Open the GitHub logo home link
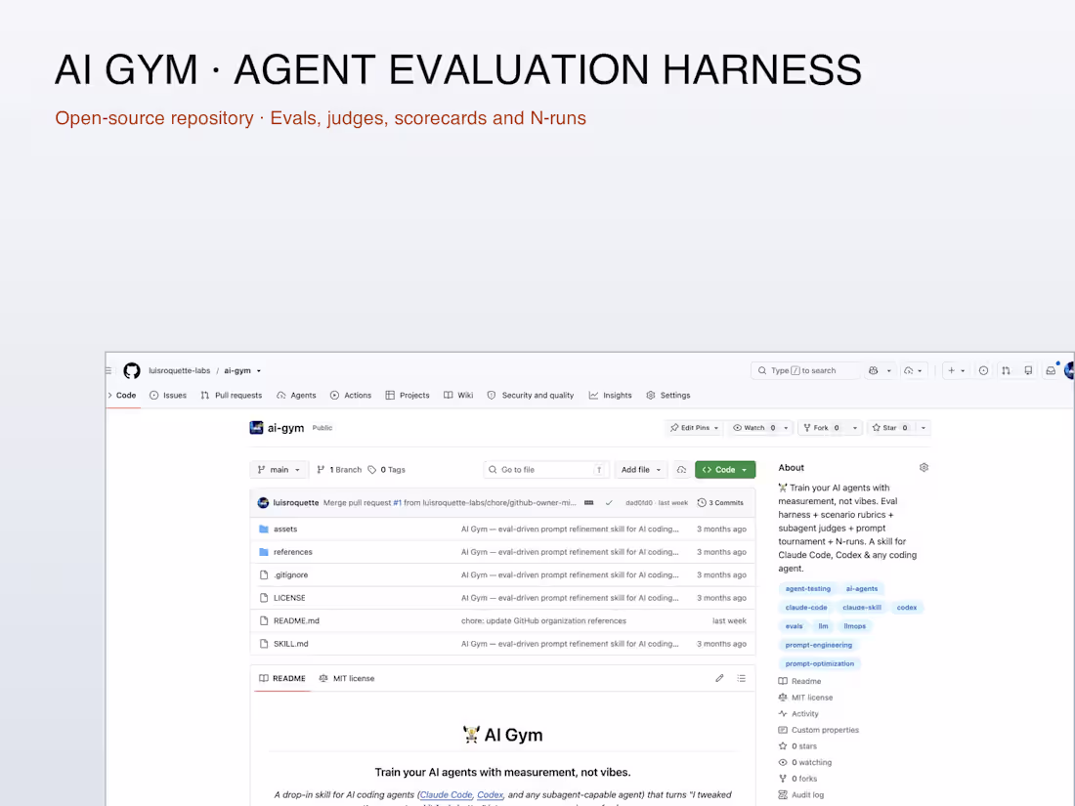The height and width of the screenshot is (806, 1075). [132, 371]
